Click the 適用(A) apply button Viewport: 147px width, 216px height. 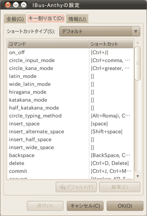pos(45,206)
